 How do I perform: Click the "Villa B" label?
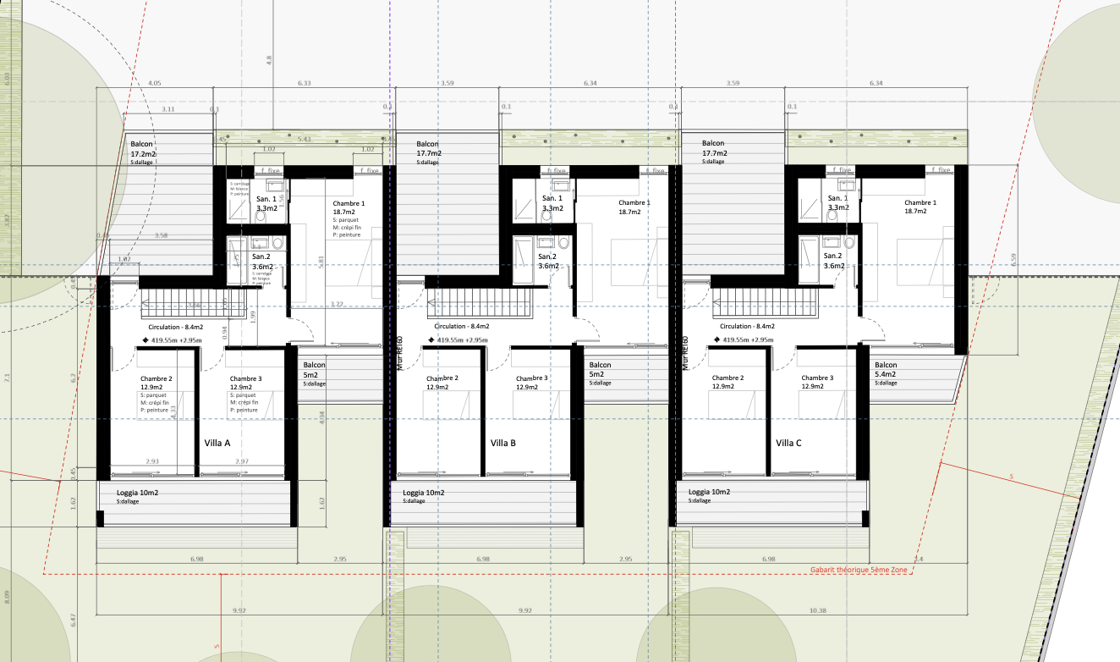(x=503, y=443)
